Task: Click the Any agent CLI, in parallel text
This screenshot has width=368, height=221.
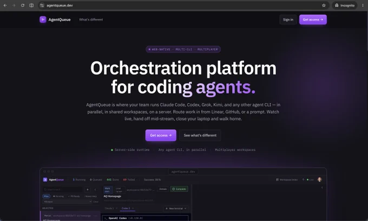Action: tap(182, 150)
